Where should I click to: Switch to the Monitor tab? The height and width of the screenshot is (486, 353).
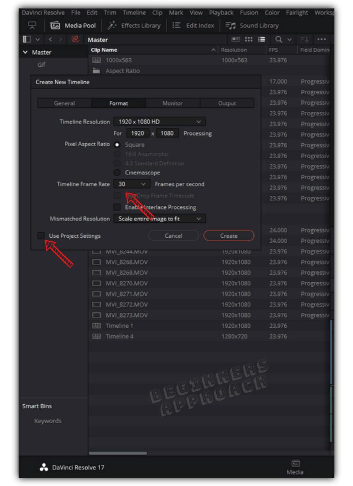click(x=173, y=103)
